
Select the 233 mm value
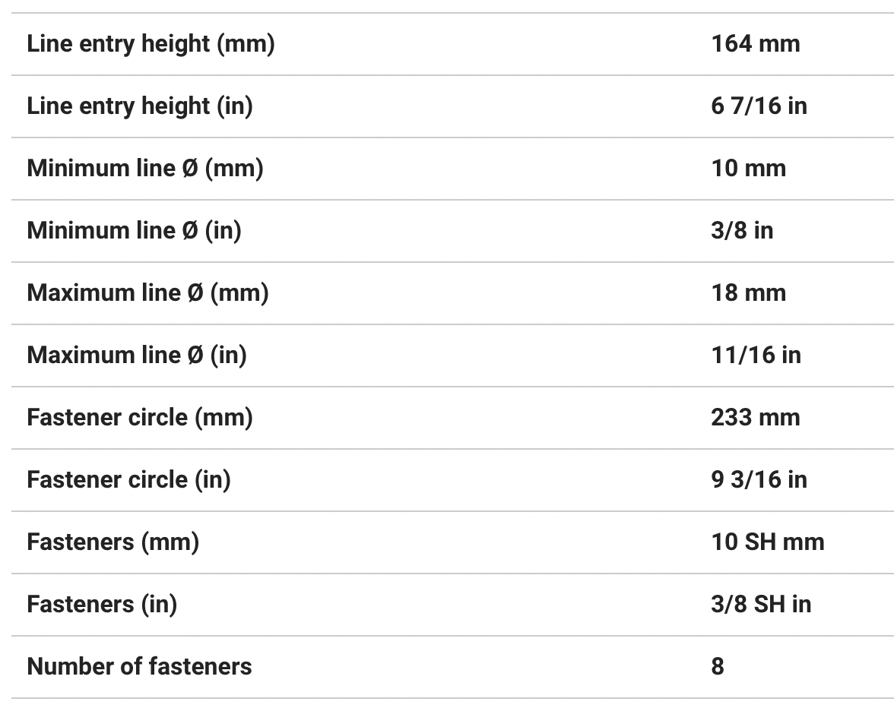point(755,418)
